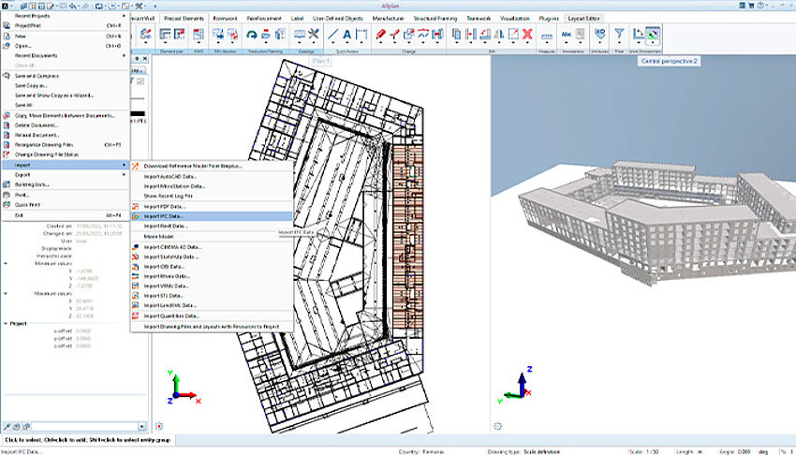Click Import PDF Data option
The width and height of the screenshot is (796, 455).
(x=165, y=206)
